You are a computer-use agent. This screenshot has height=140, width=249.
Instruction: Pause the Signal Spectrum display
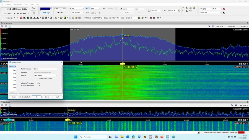point(213,26)
